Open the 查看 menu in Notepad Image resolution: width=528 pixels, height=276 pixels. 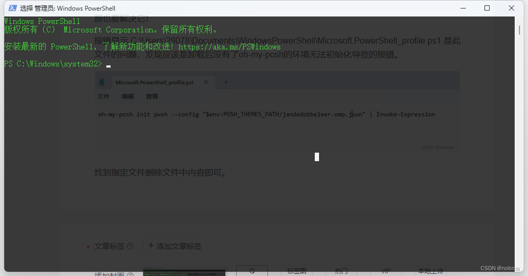click(152, 97)
